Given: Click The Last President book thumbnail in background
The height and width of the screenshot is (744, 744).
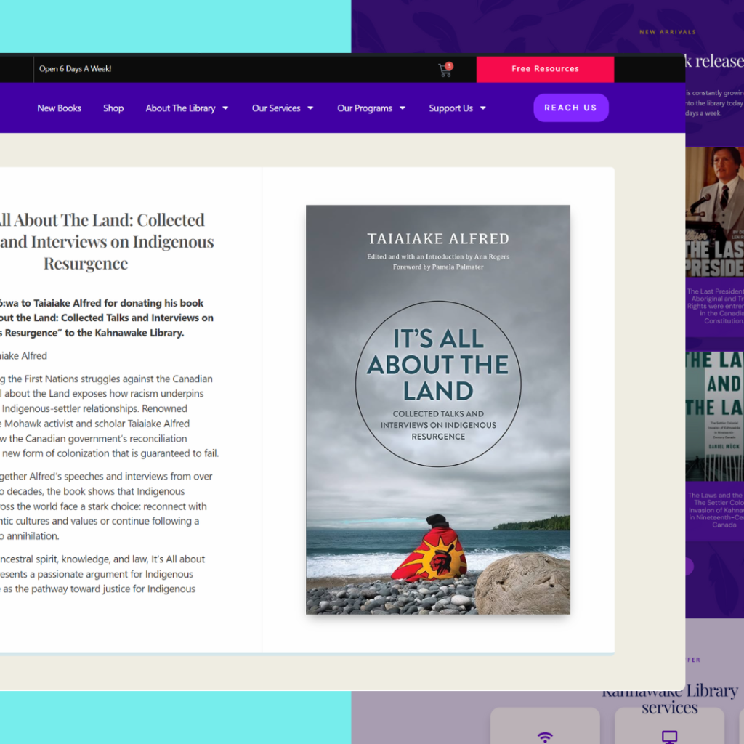Looking at the screenshot, I should [x=715, y=212].
